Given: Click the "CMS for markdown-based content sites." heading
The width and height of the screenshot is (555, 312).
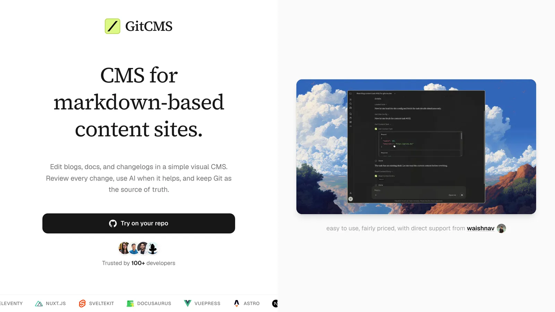Looking at the screenshot, I should [139, 102].
